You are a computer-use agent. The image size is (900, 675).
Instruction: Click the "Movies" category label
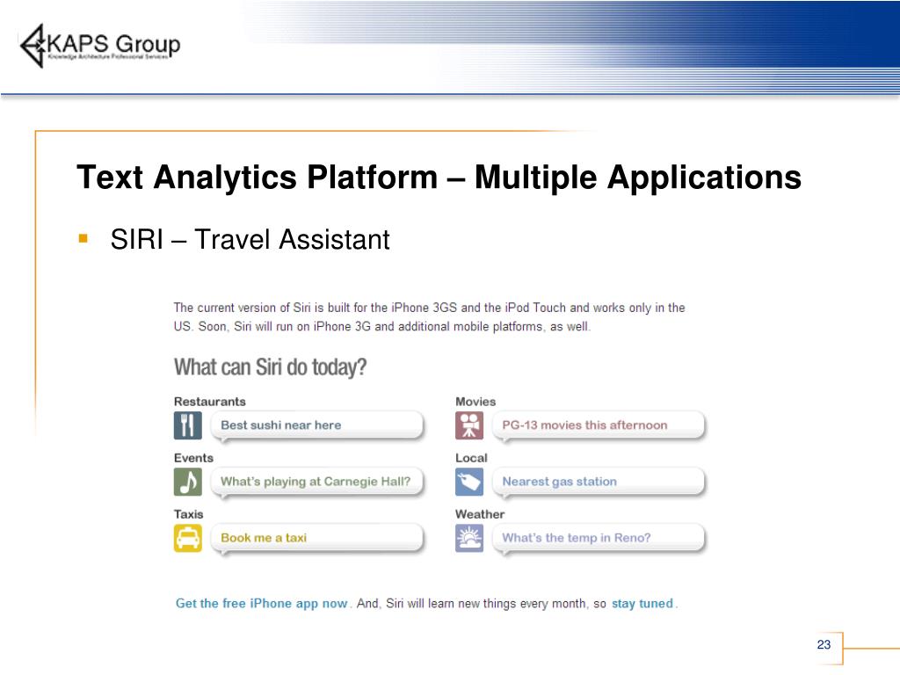point(475,401)
